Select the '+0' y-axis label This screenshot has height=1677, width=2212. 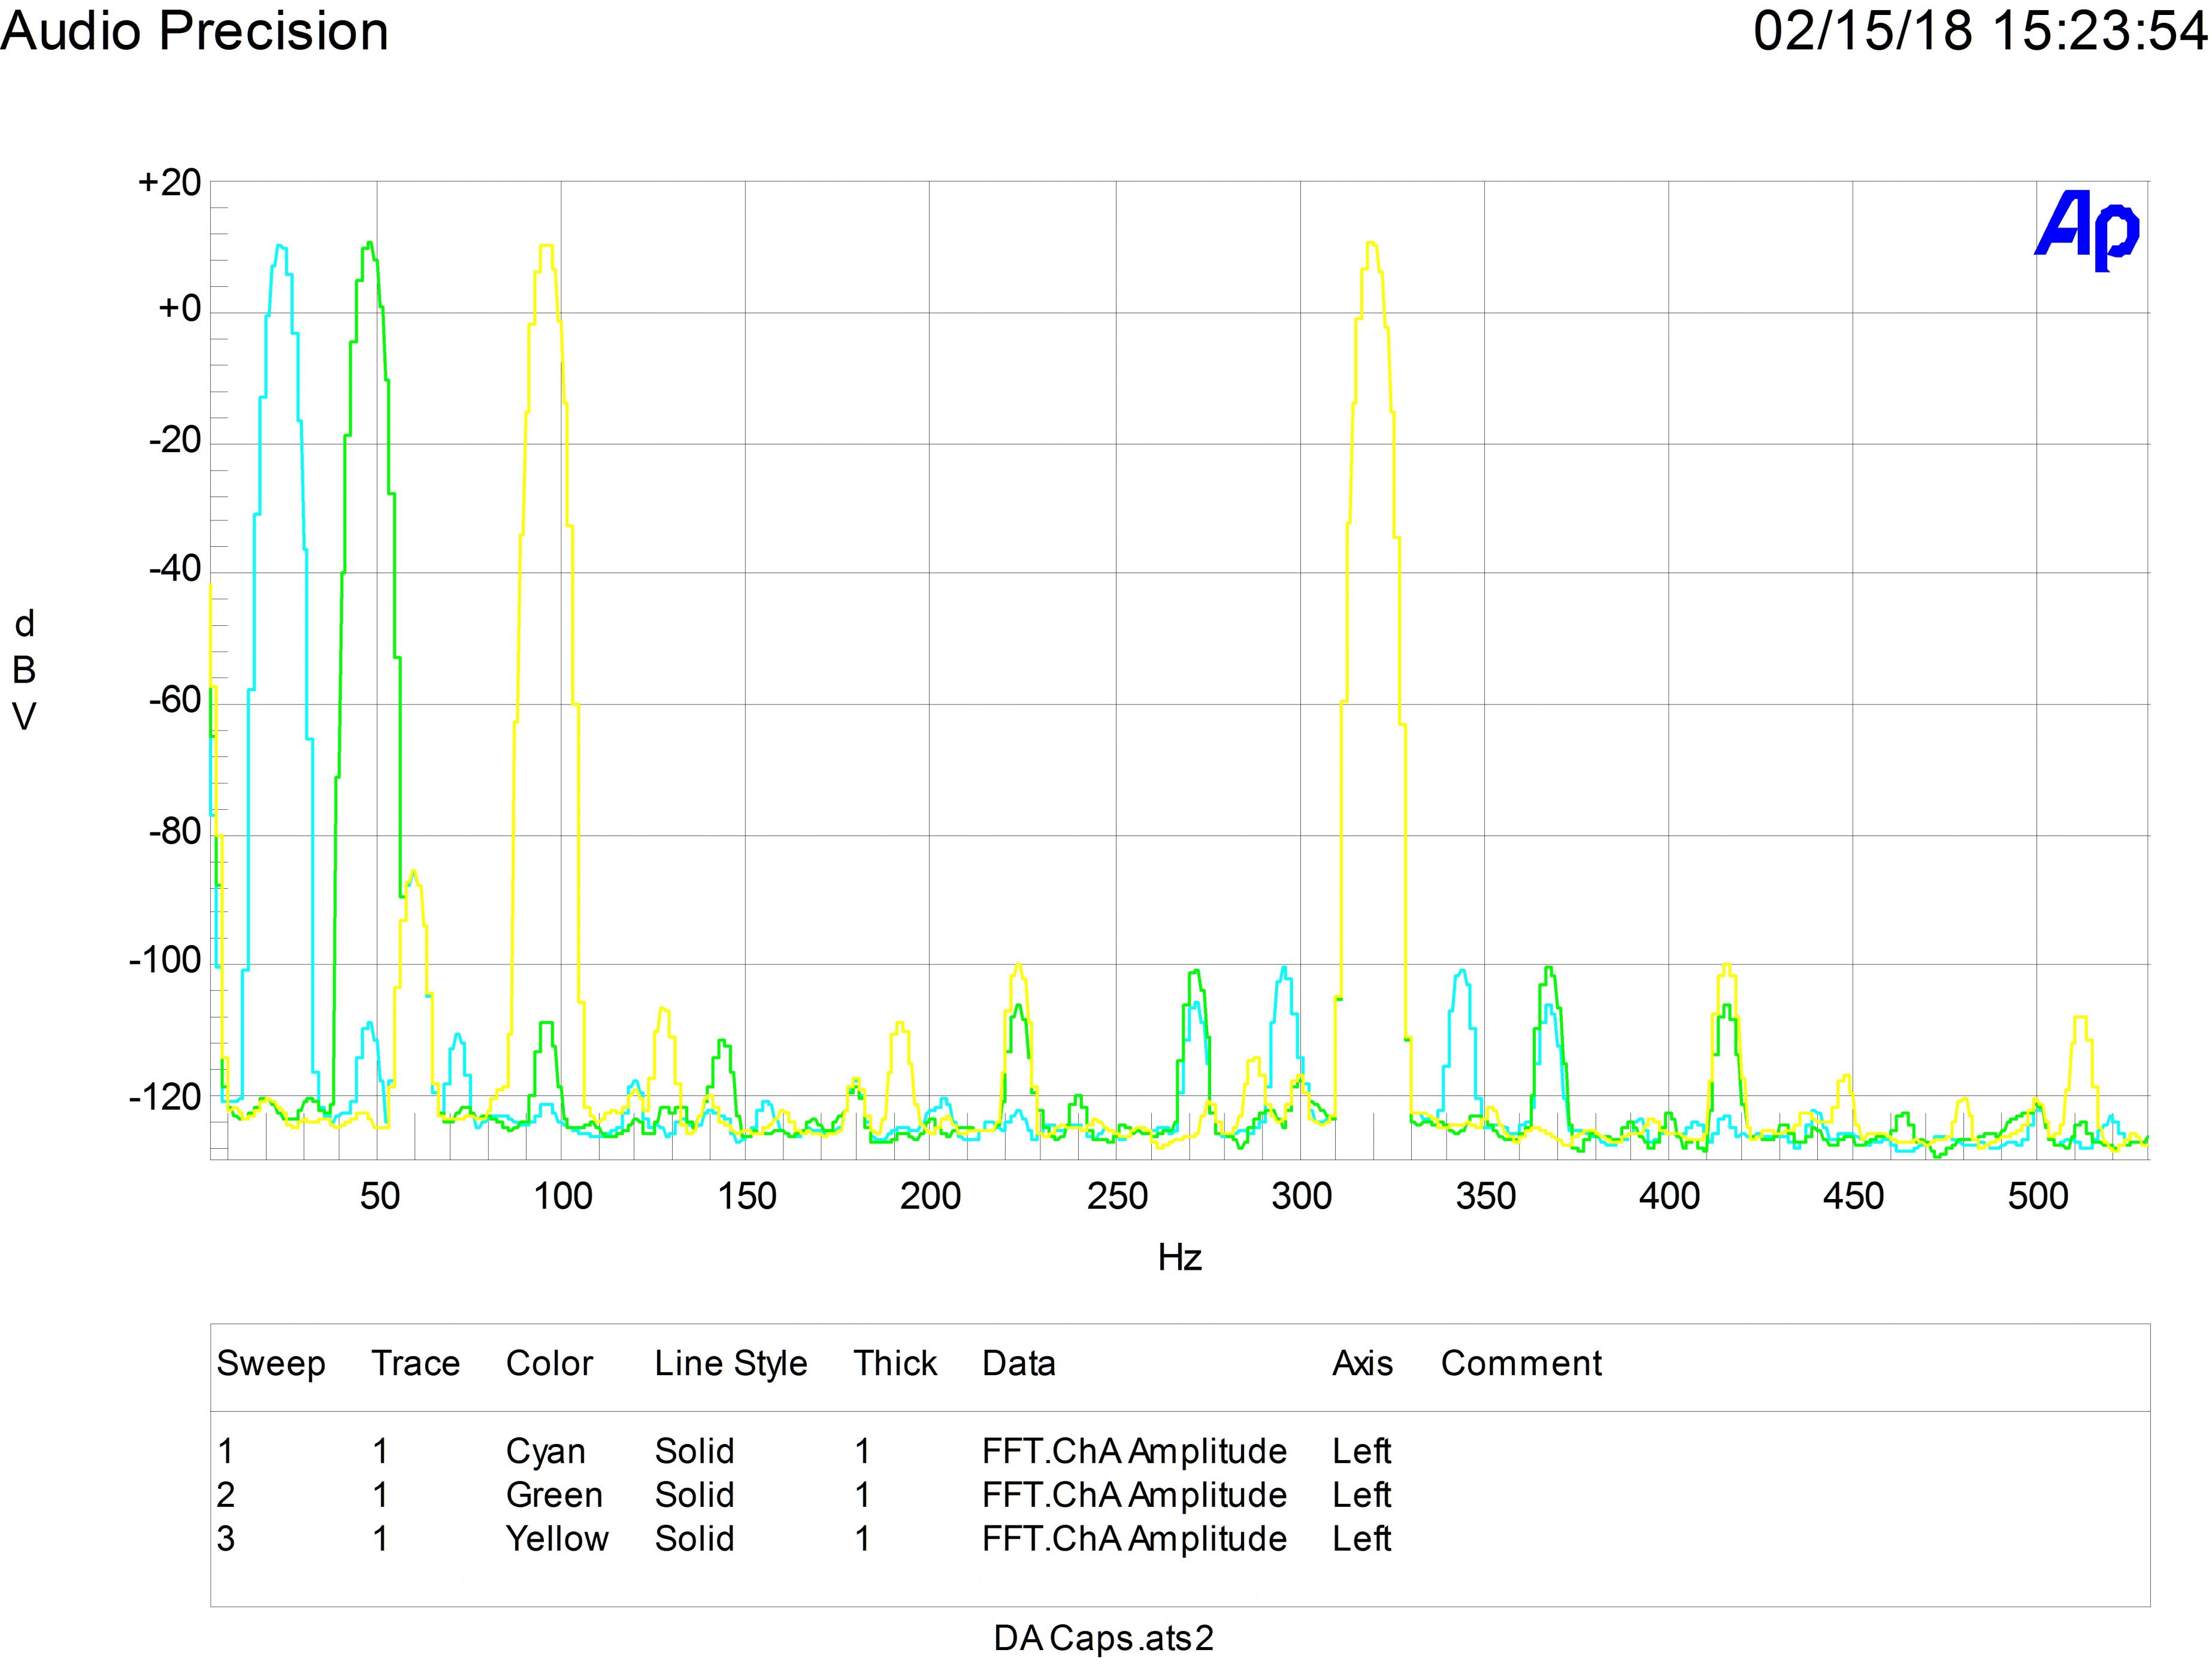(179, 309)
